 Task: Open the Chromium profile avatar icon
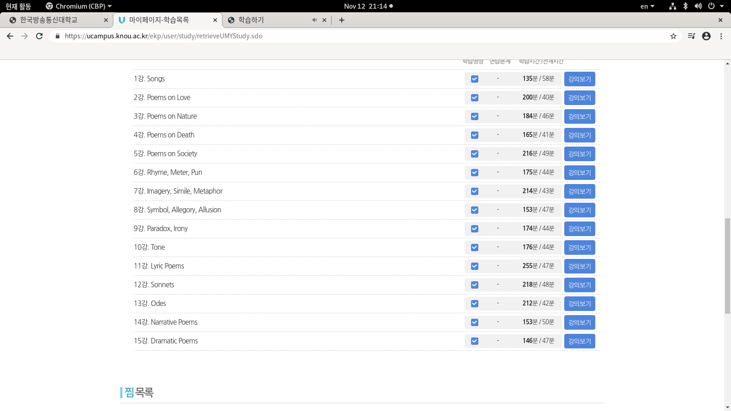tap(706, 36)
